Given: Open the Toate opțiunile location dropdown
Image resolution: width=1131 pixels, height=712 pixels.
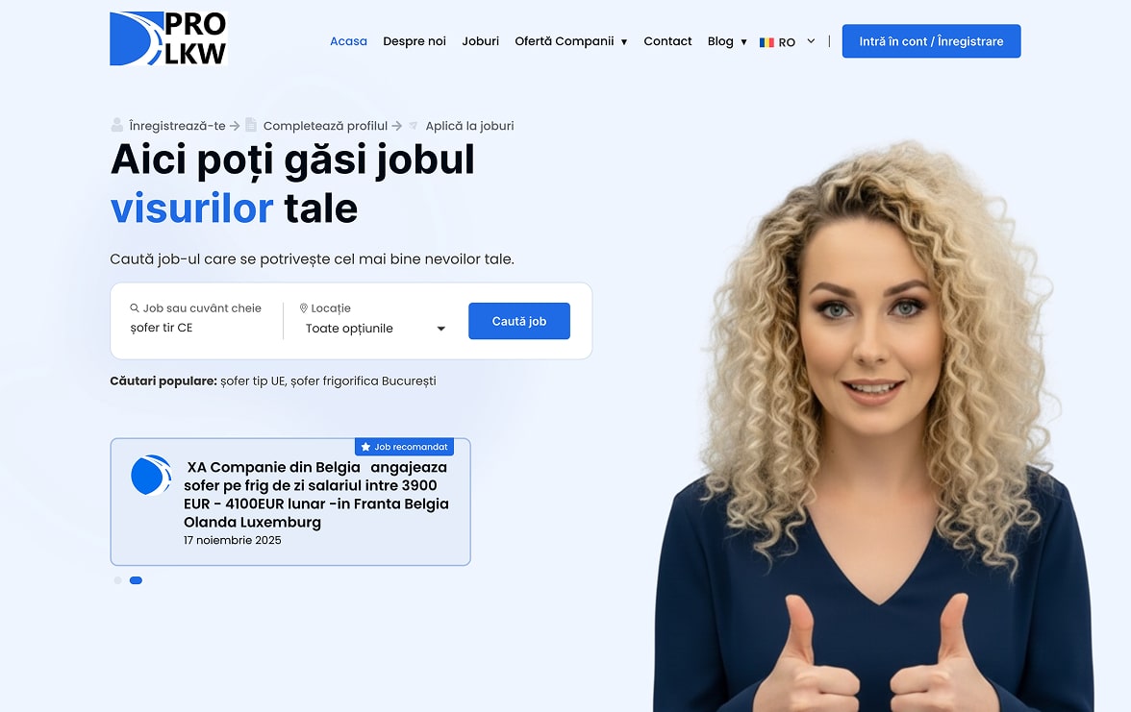Looking at the screenshot, I should [375, 329].
